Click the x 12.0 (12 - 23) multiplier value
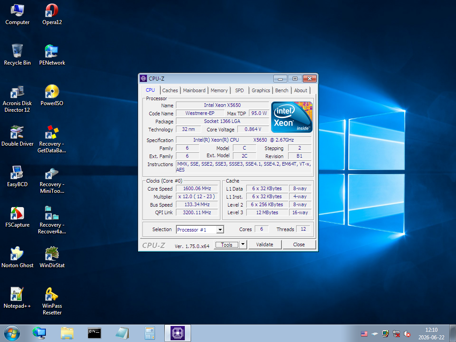456x342 pixels. (197, 196)
